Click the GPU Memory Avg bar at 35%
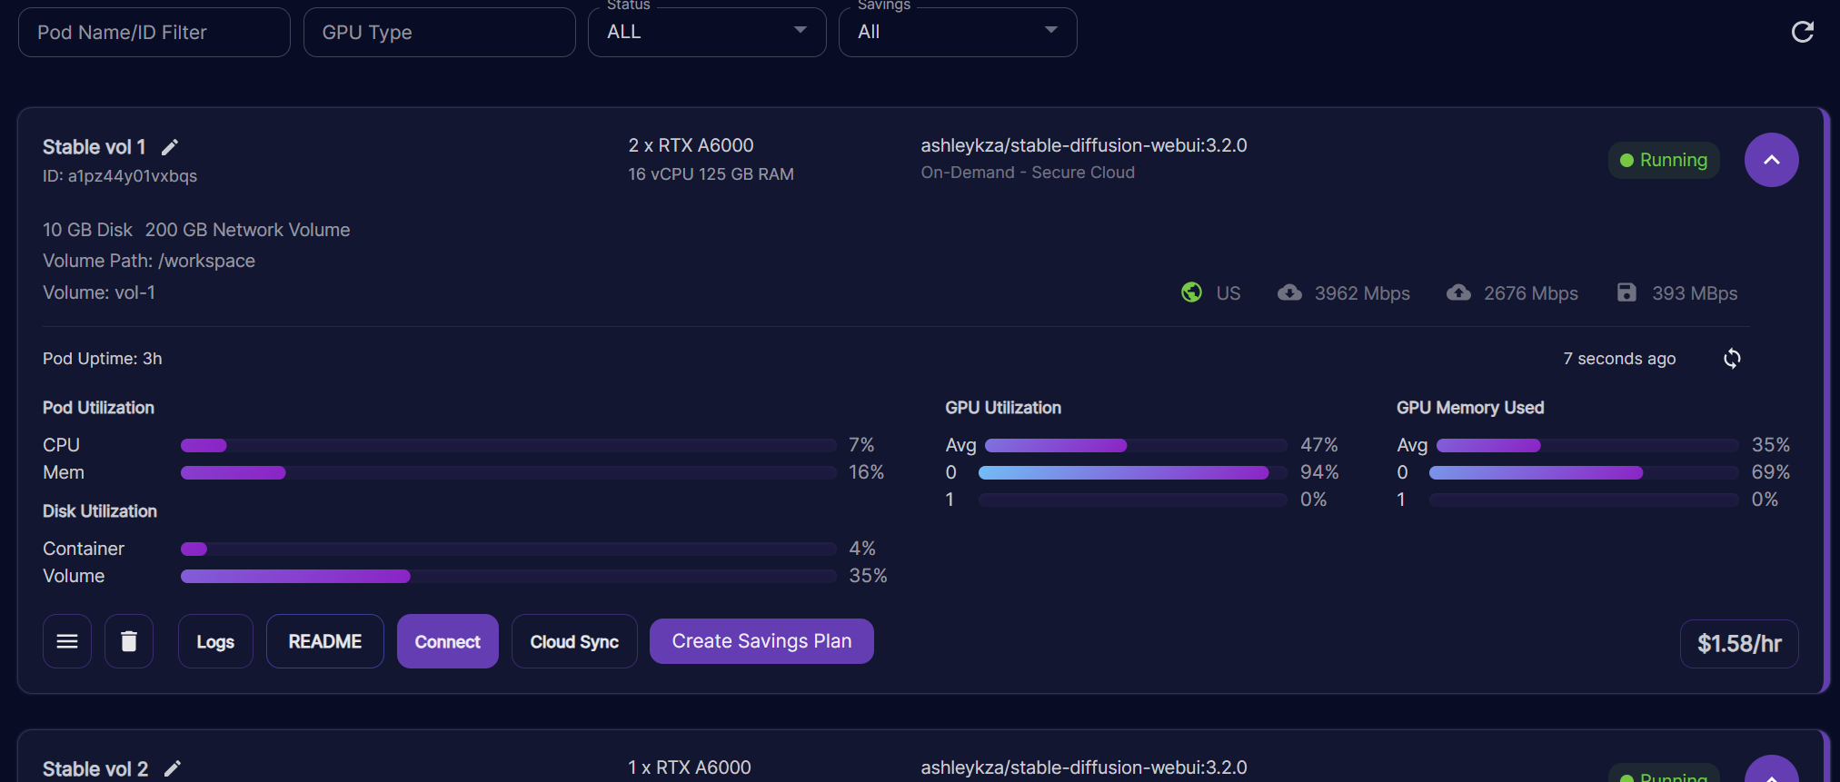 [1587, 445]
